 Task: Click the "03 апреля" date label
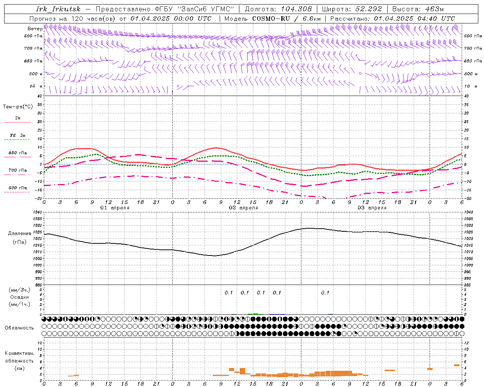click(372, 208)
